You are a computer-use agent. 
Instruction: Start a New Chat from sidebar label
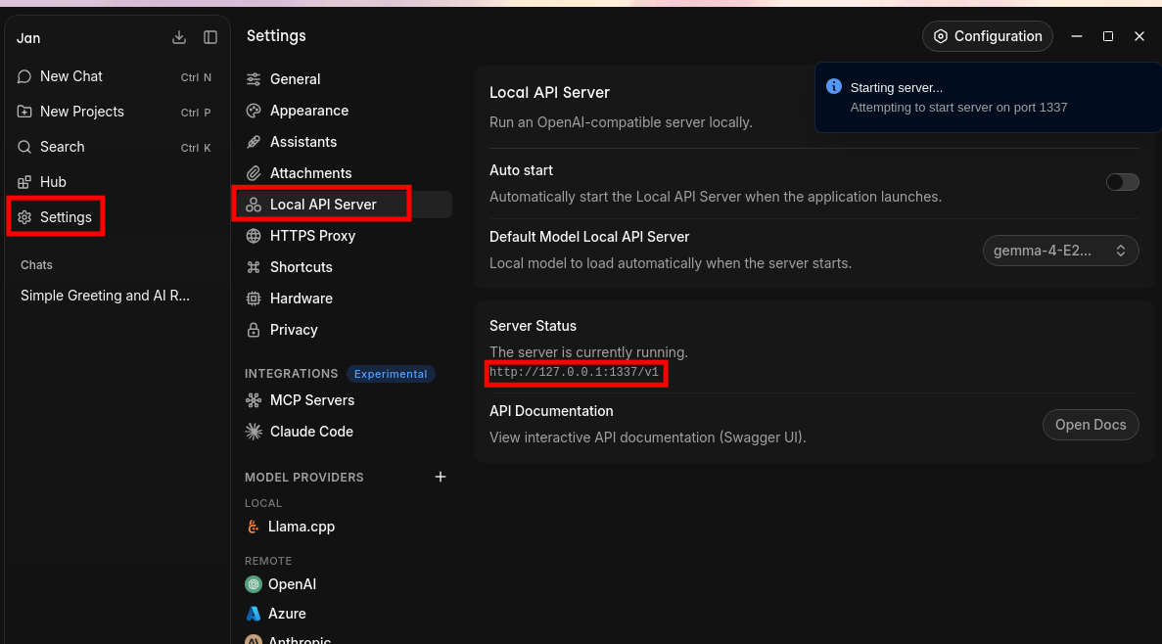pyautogui.click(x=71, y=76)
